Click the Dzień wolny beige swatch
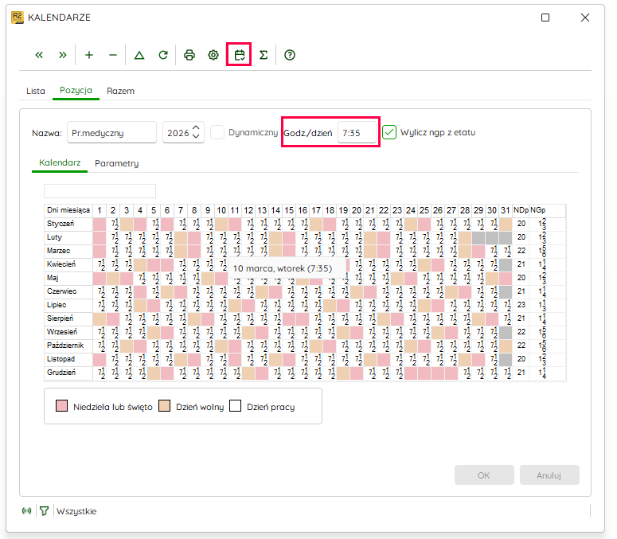Image resolution: width=617 pixels, height=539 pixels. (x=165, y=406)
